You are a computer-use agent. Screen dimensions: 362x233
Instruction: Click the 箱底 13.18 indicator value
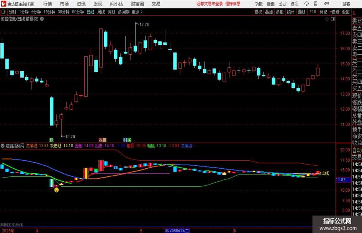point(157,146)
